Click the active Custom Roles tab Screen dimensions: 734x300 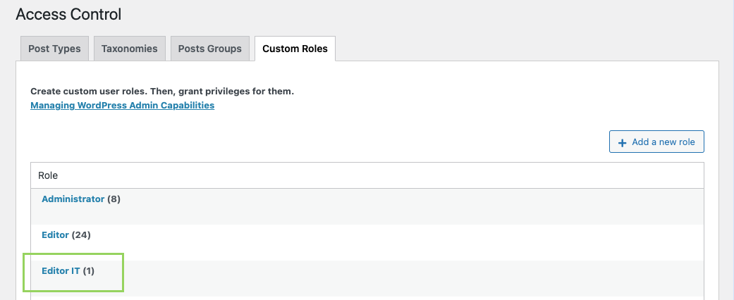pyautogui.click(x=295, y=49)
